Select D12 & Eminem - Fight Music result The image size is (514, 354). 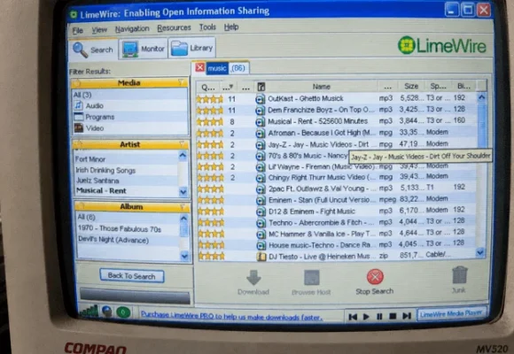(336, 212)
